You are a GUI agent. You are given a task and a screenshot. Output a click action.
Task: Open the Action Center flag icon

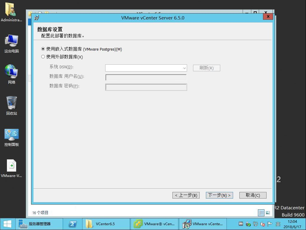pyautogui.click(x=269, y=224)
